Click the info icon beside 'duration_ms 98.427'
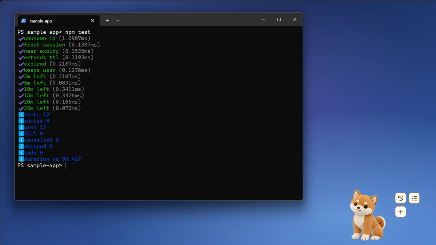436x245 pixels. point(21,159)
